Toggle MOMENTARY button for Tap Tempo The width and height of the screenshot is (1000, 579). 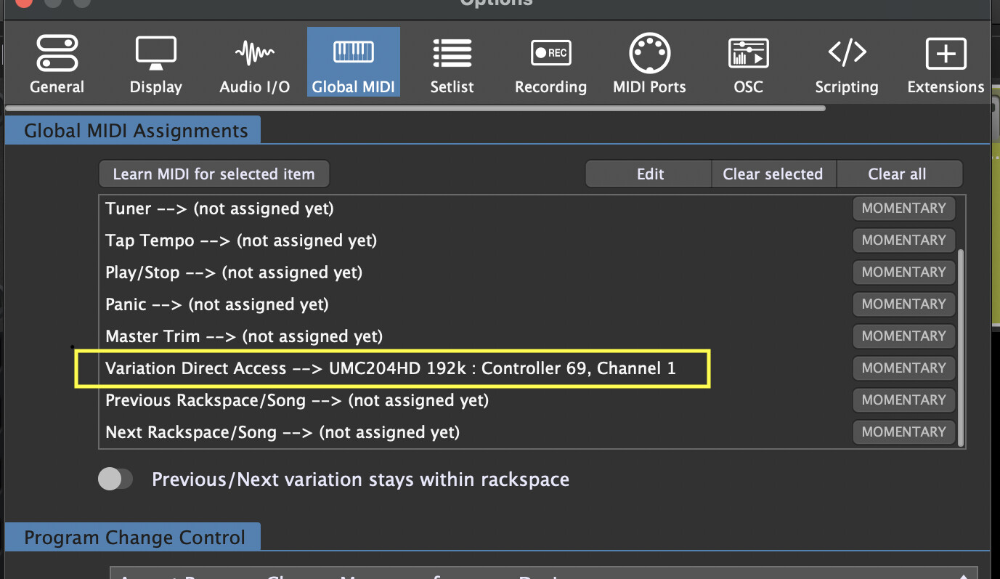point(903,240)
